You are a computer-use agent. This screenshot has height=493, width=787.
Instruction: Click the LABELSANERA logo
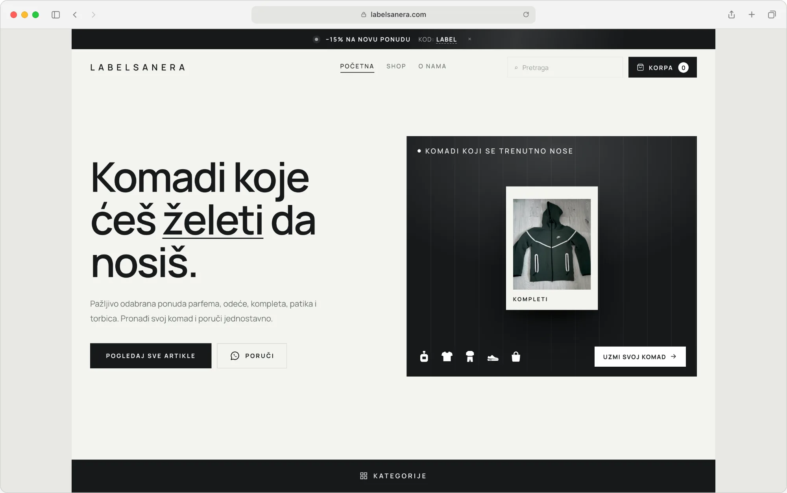pyautogui.click(x=138, y=67)
